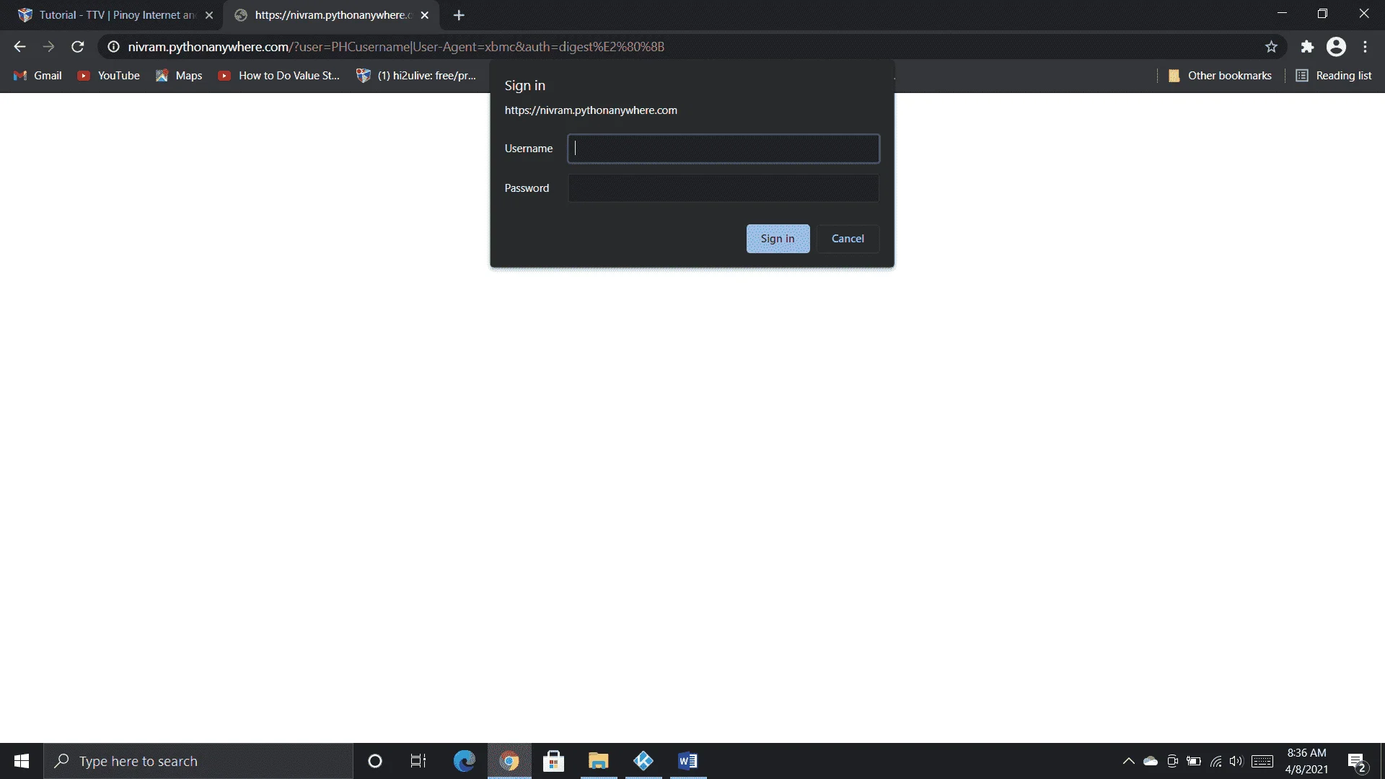Open the Gmail bookmark
Viewport: 1385px width, 779px height.
[38, 76]
